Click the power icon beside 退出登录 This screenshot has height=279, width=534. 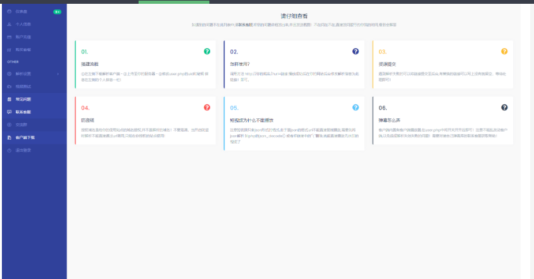pyautogui.click(x=9, y=150)
